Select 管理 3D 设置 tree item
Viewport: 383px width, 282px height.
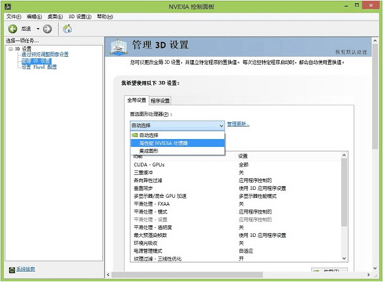(x=37, y=61)
